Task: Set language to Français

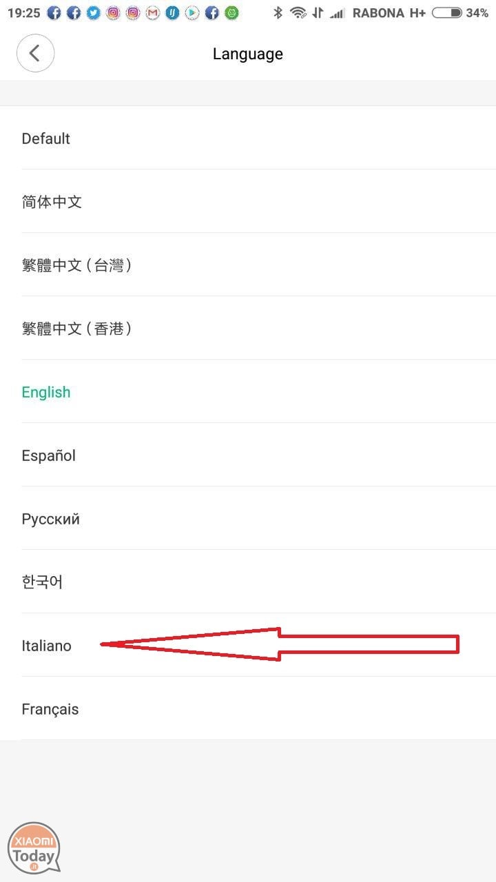Action: click(248, 708)
